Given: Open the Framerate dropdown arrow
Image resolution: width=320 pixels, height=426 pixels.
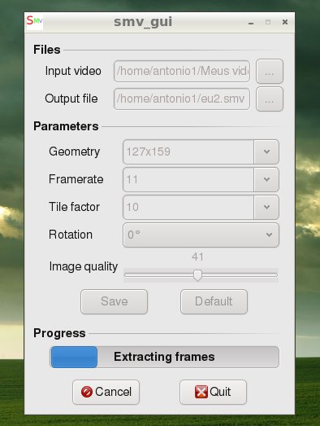Looking at the screenshot, I should [x=266, y=179].
